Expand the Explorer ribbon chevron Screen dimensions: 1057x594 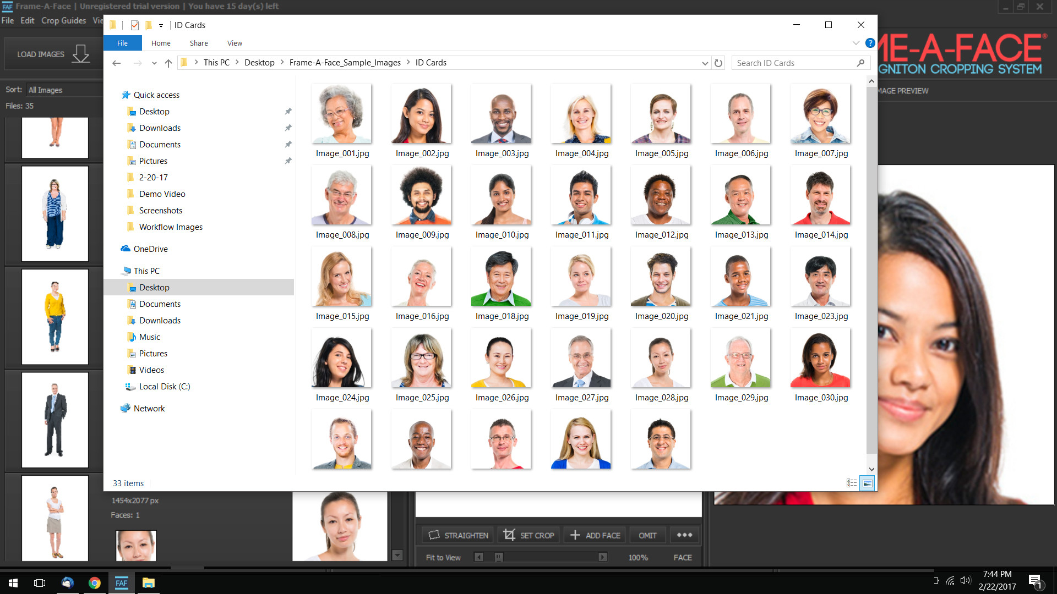(856, 43)
